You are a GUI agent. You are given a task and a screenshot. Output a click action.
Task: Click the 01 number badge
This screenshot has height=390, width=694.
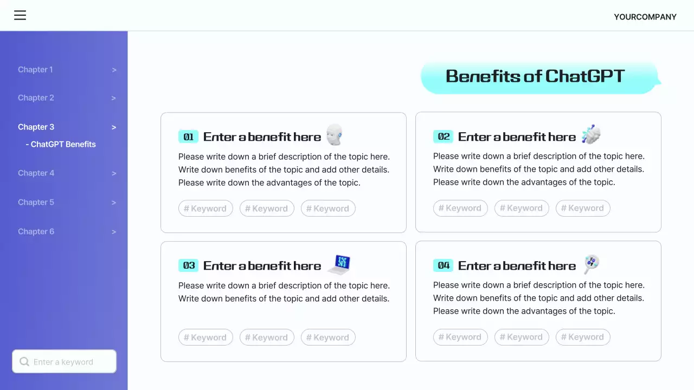tap(188, 136)
